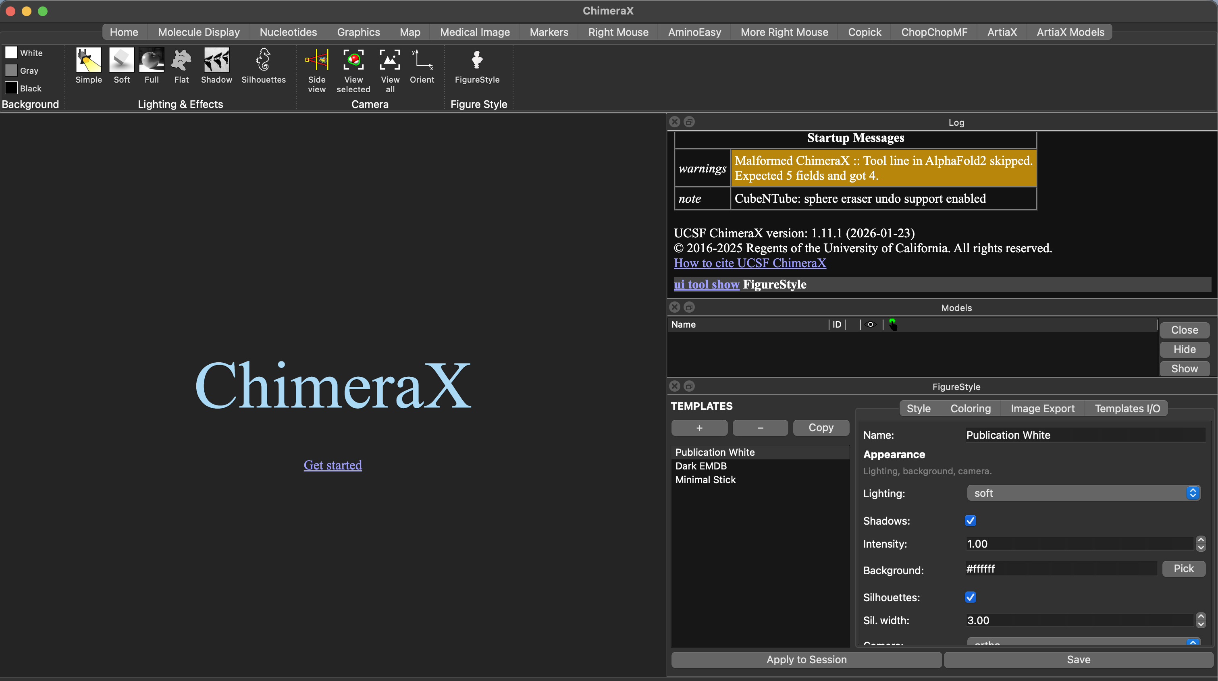Open the Copick tab
Image resolution: width=1218 pixels, height=681 pixels.
(x=864, y=32)
